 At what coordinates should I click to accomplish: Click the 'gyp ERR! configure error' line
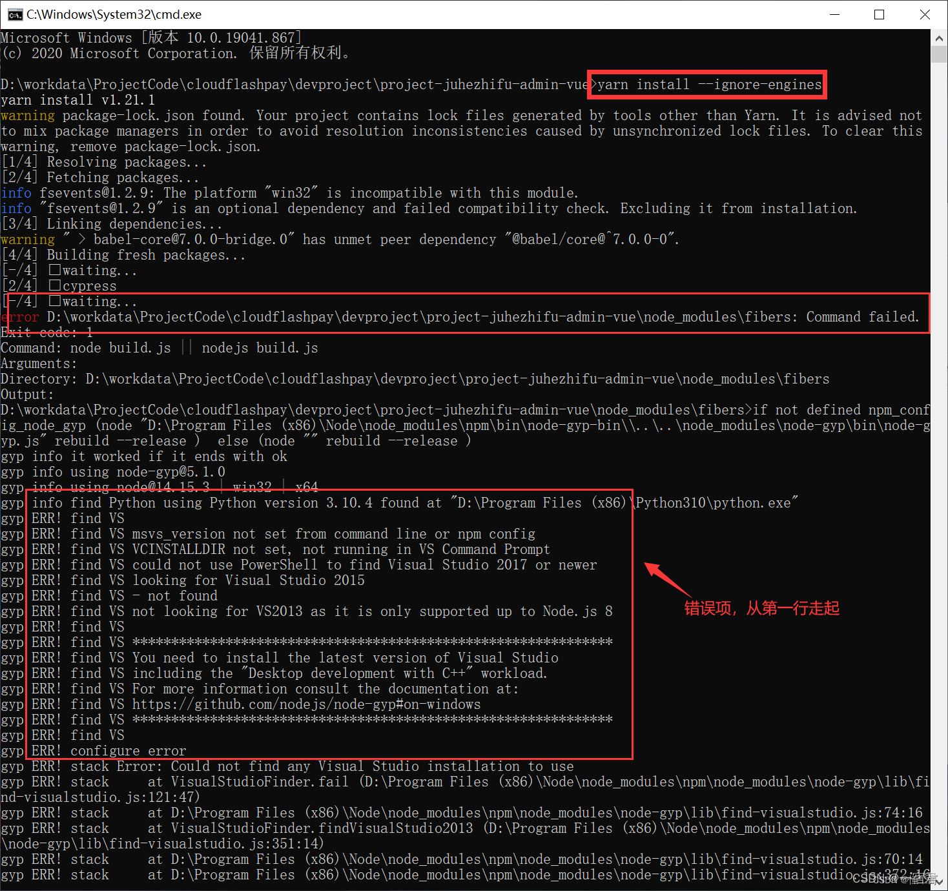tap(93, 751)
